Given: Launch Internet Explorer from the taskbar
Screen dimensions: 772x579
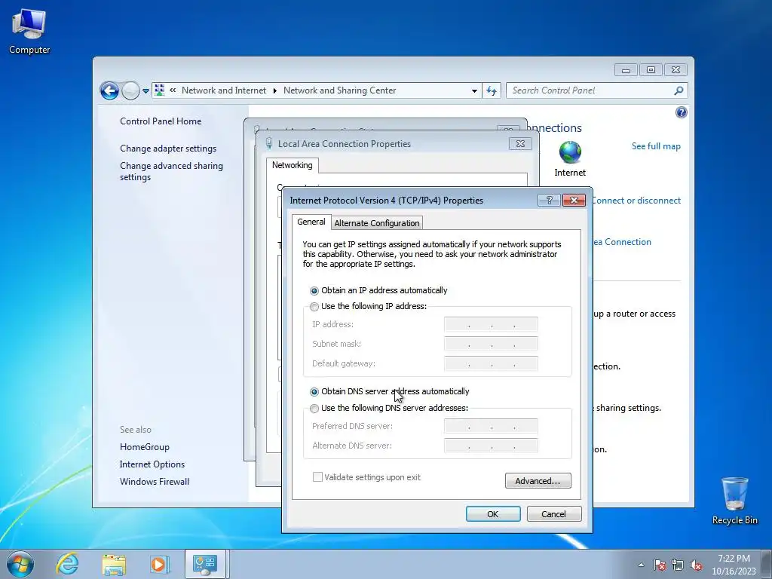Looking at the screenshot, I should coord(67,564).
